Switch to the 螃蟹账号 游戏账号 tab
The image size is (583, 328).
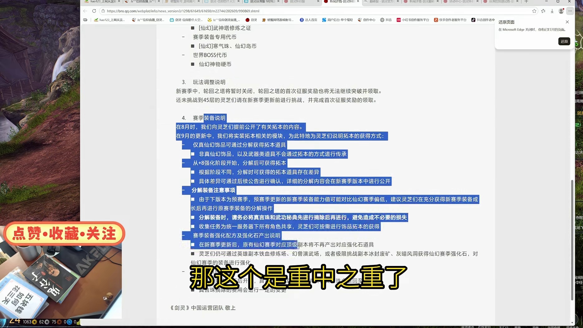[182, 2]
